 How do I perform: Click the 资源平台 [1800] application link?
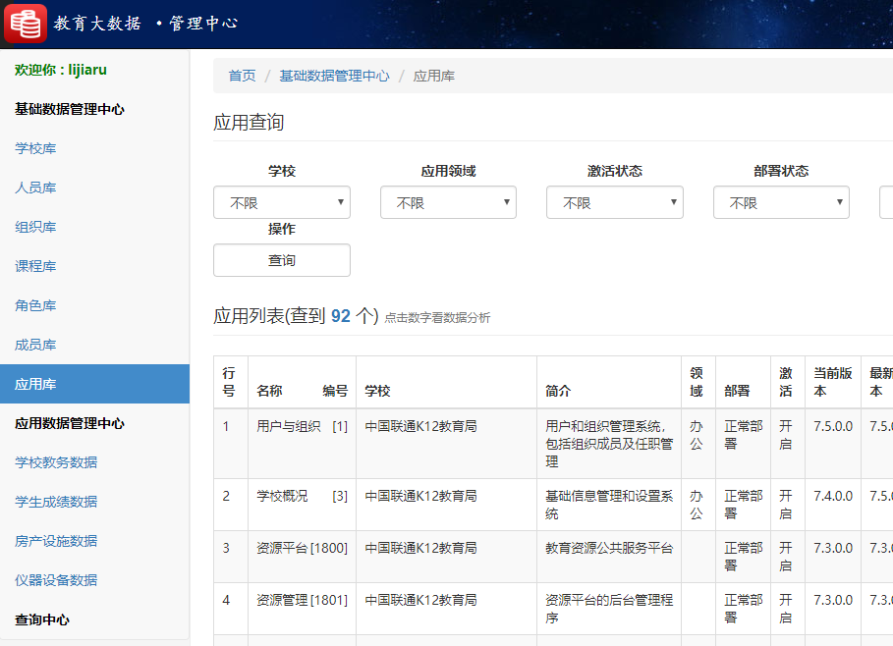pyautogui.click(x=300, y=549)
